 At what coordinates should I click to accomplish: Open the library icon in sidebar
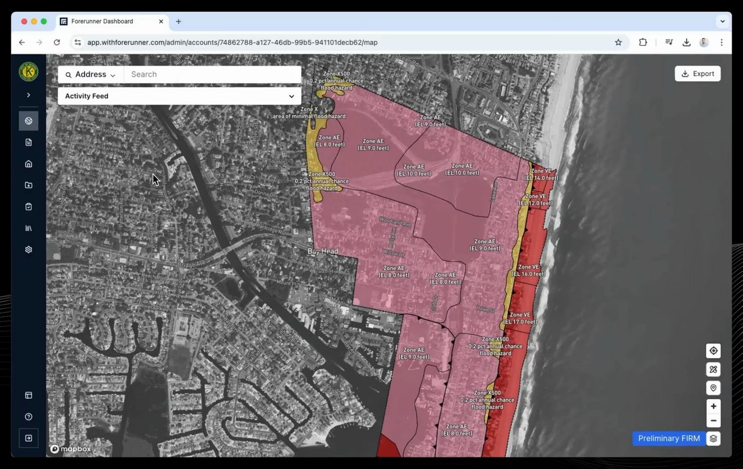coord(28,228)
